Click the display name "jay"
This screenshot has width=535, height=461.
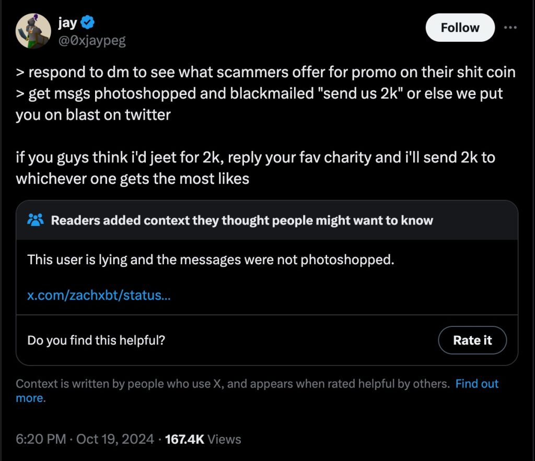click(68, 22)
